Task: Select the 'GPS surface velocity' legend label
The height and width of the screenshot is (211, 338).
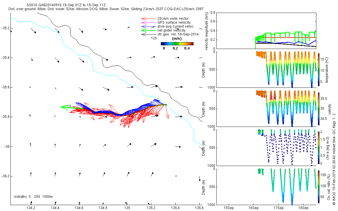Action: 174,23
